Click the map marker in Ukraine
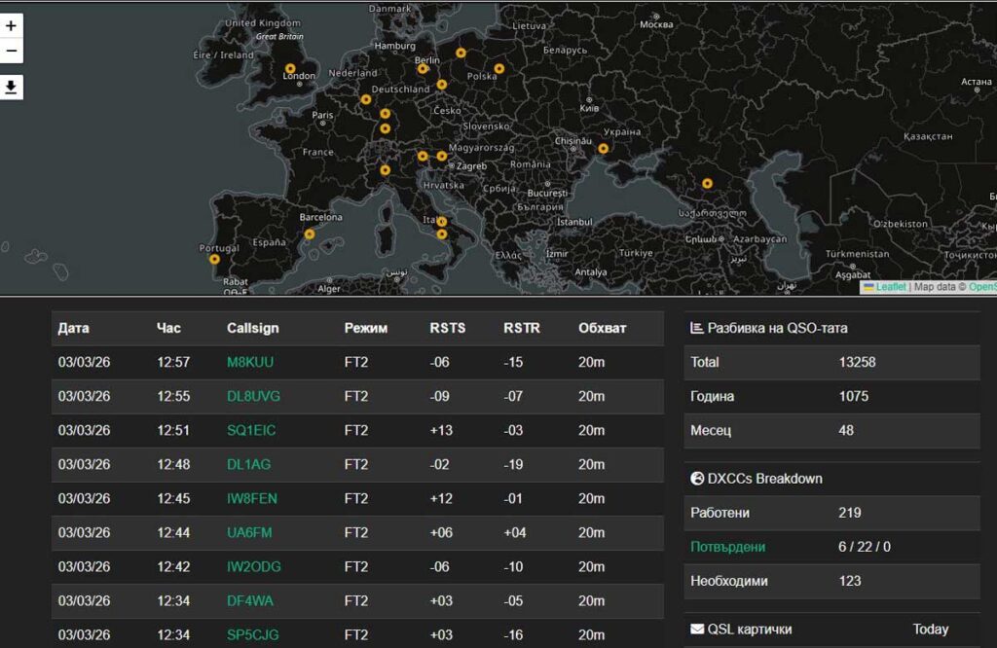The height and width of the screenshot is (648, 997). 604,149
